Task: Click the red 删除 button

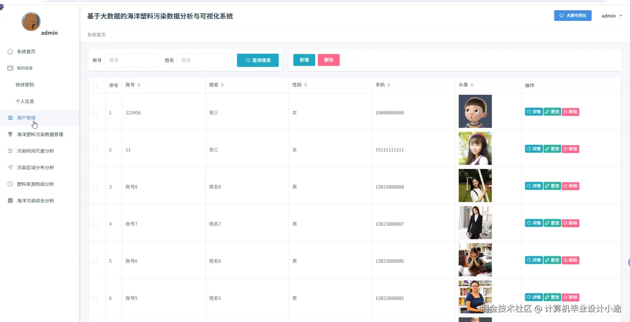Action: point(329,60)
